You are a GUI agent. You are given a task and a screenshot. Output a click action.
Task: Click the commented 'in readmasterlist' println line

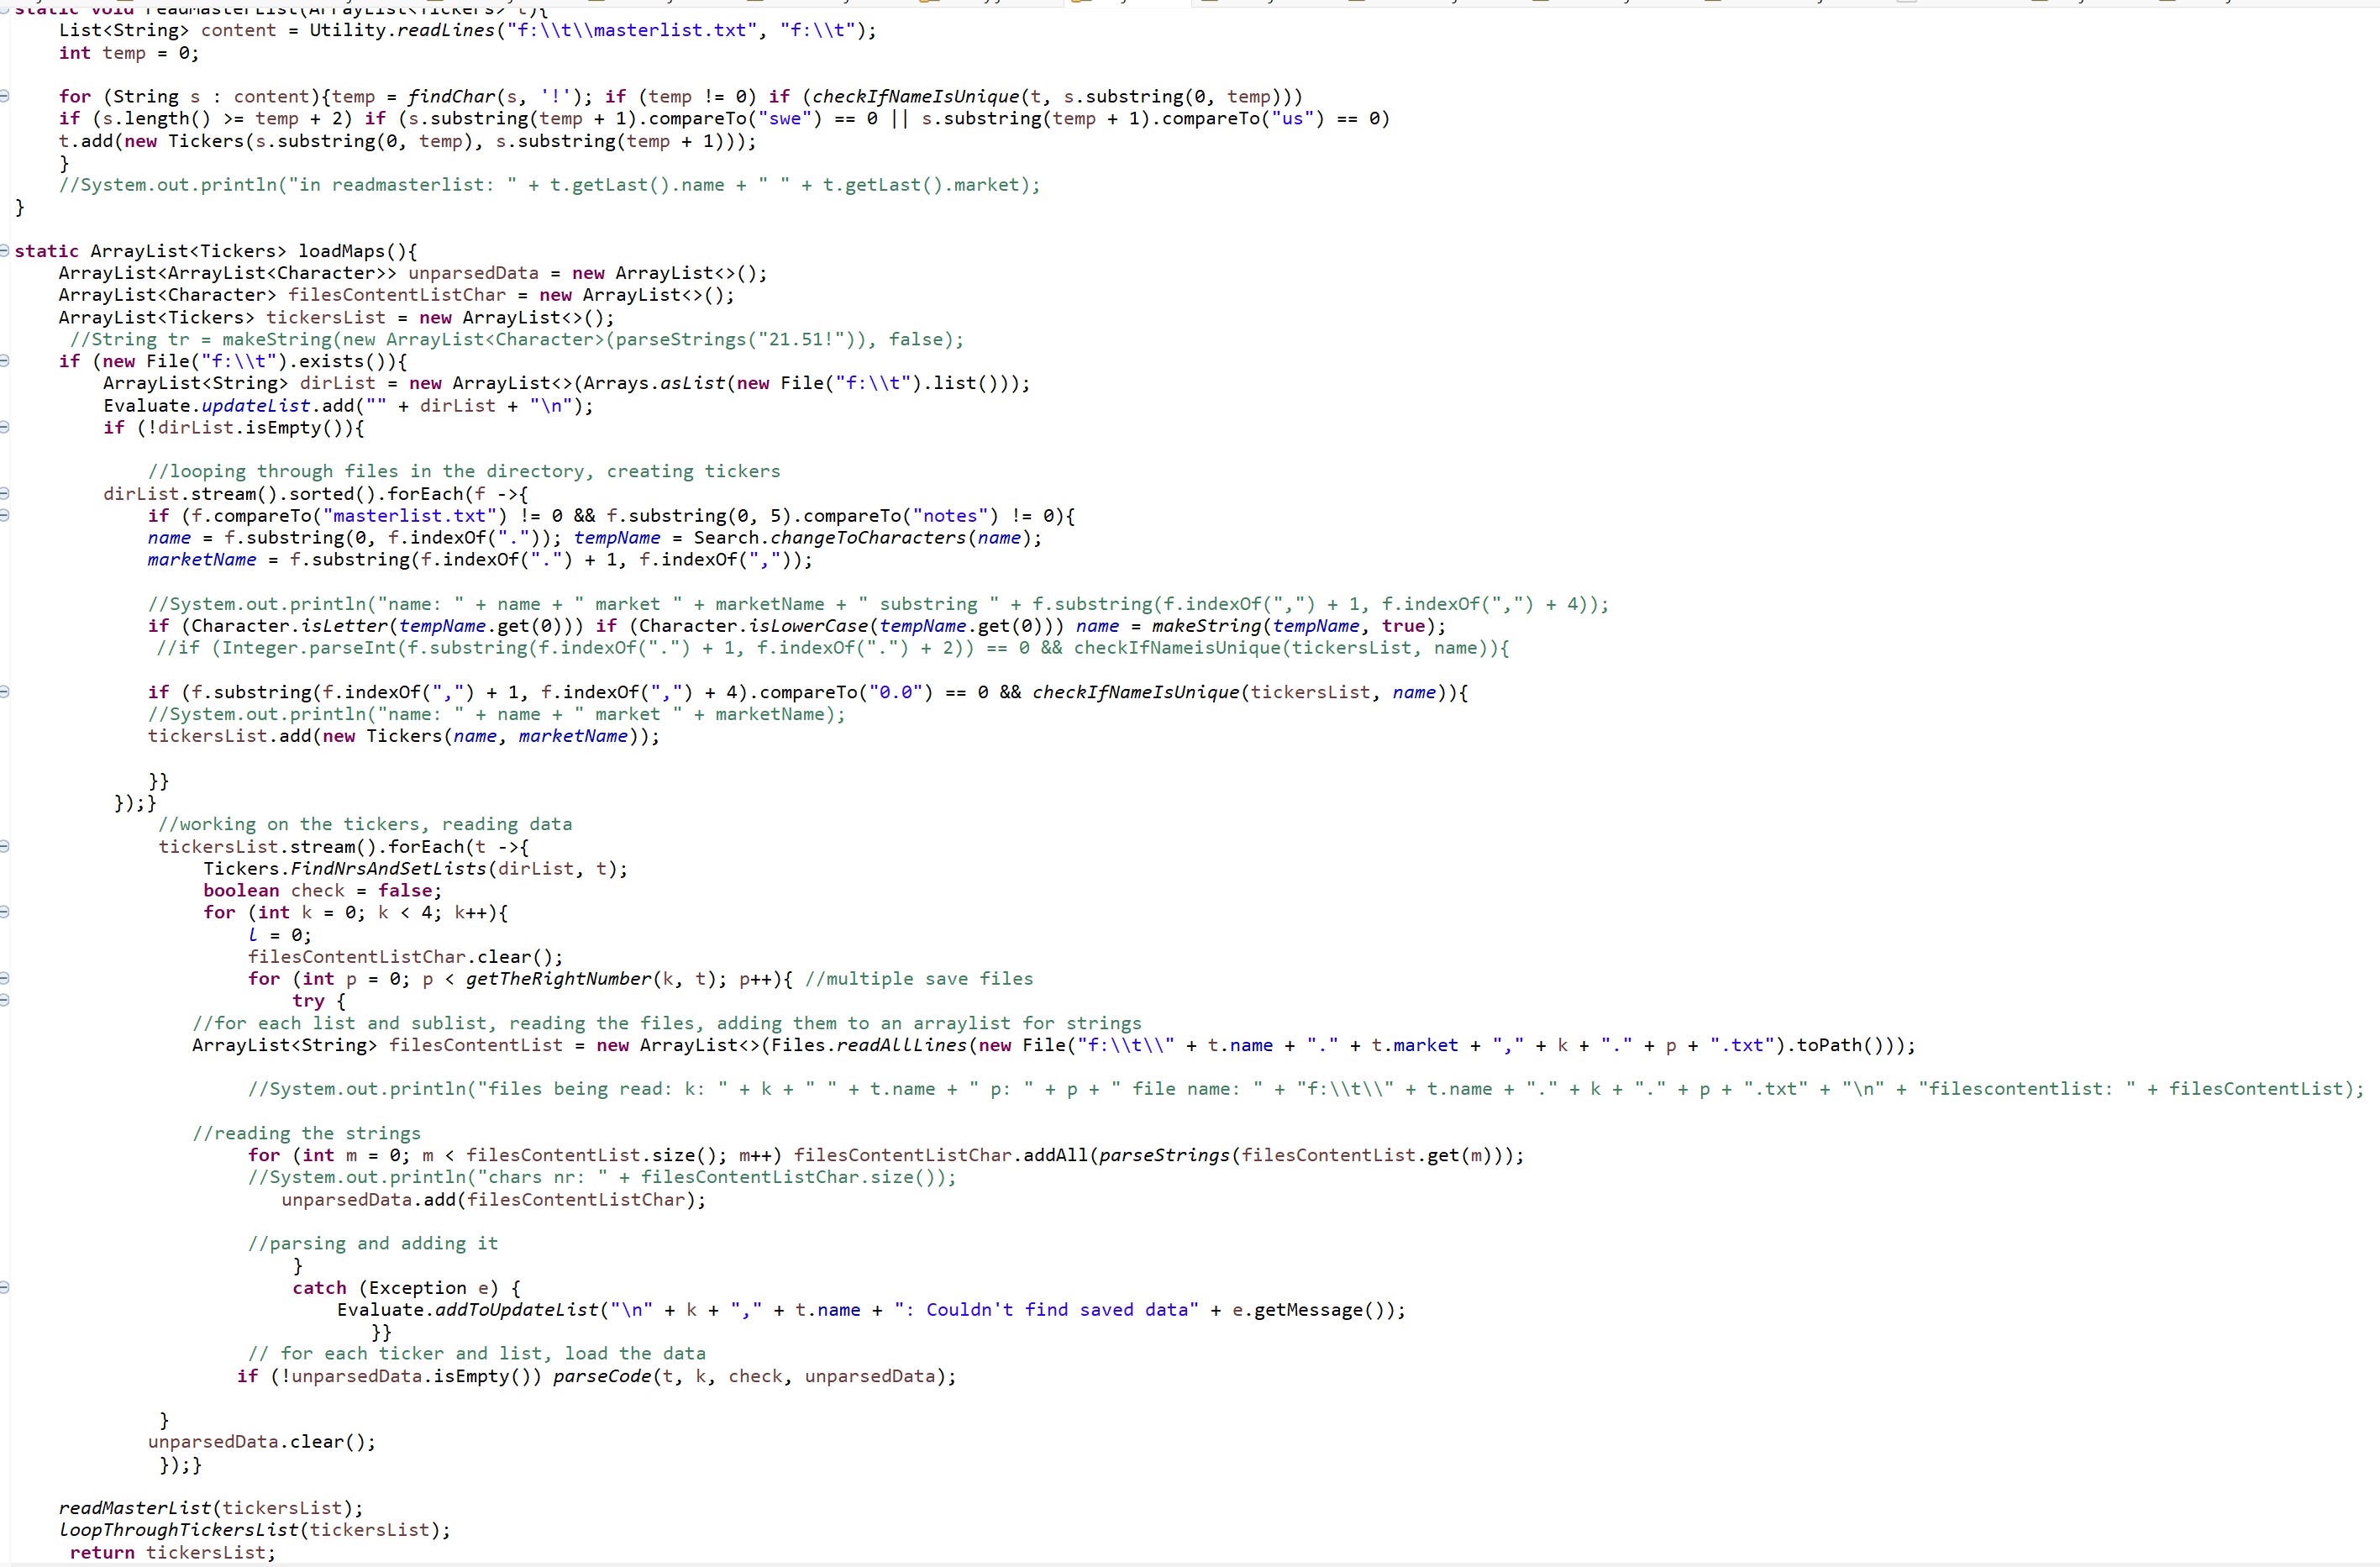tap(550, 185)
